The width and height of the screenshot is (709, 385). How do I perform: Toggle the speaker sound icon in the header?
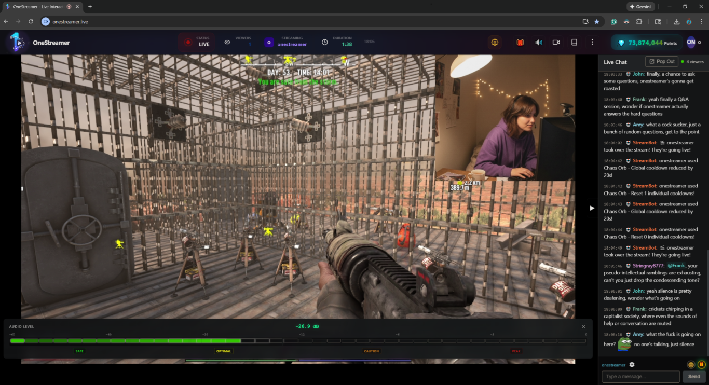pos(539,43)
